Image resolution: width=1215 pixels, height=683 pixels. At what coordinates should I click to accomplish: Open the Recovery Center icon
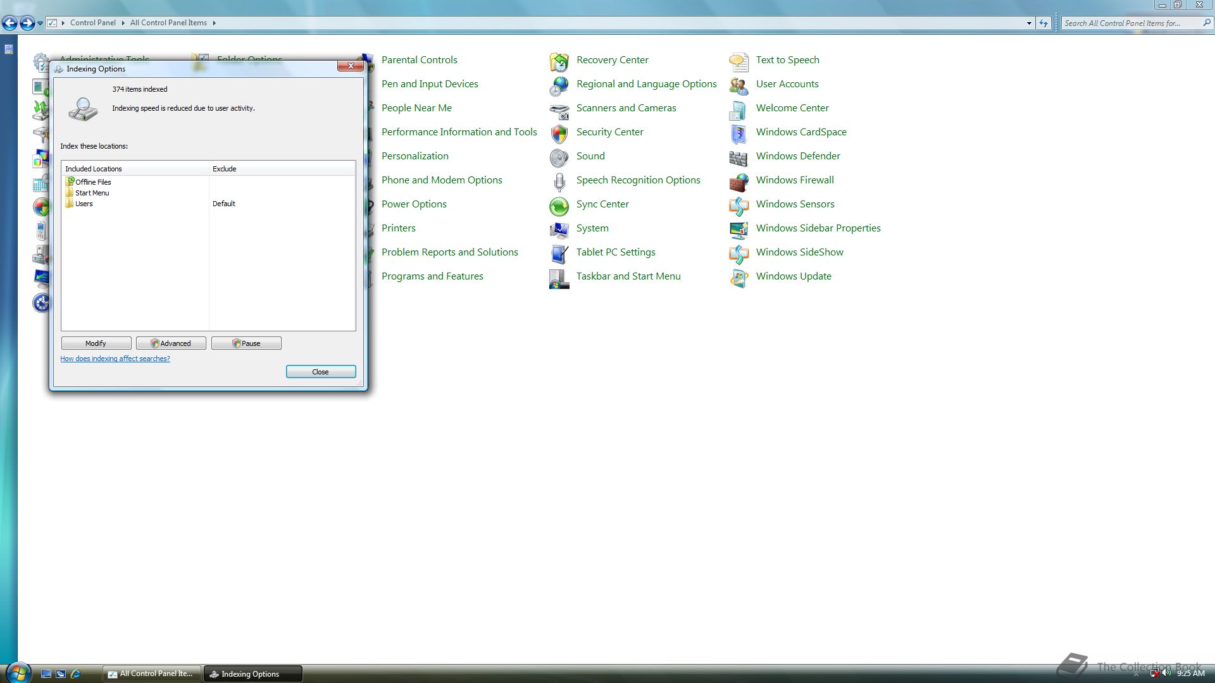[559, 61]
